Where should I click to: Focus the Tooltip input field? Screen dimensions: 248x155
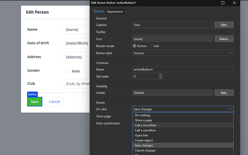183,32
